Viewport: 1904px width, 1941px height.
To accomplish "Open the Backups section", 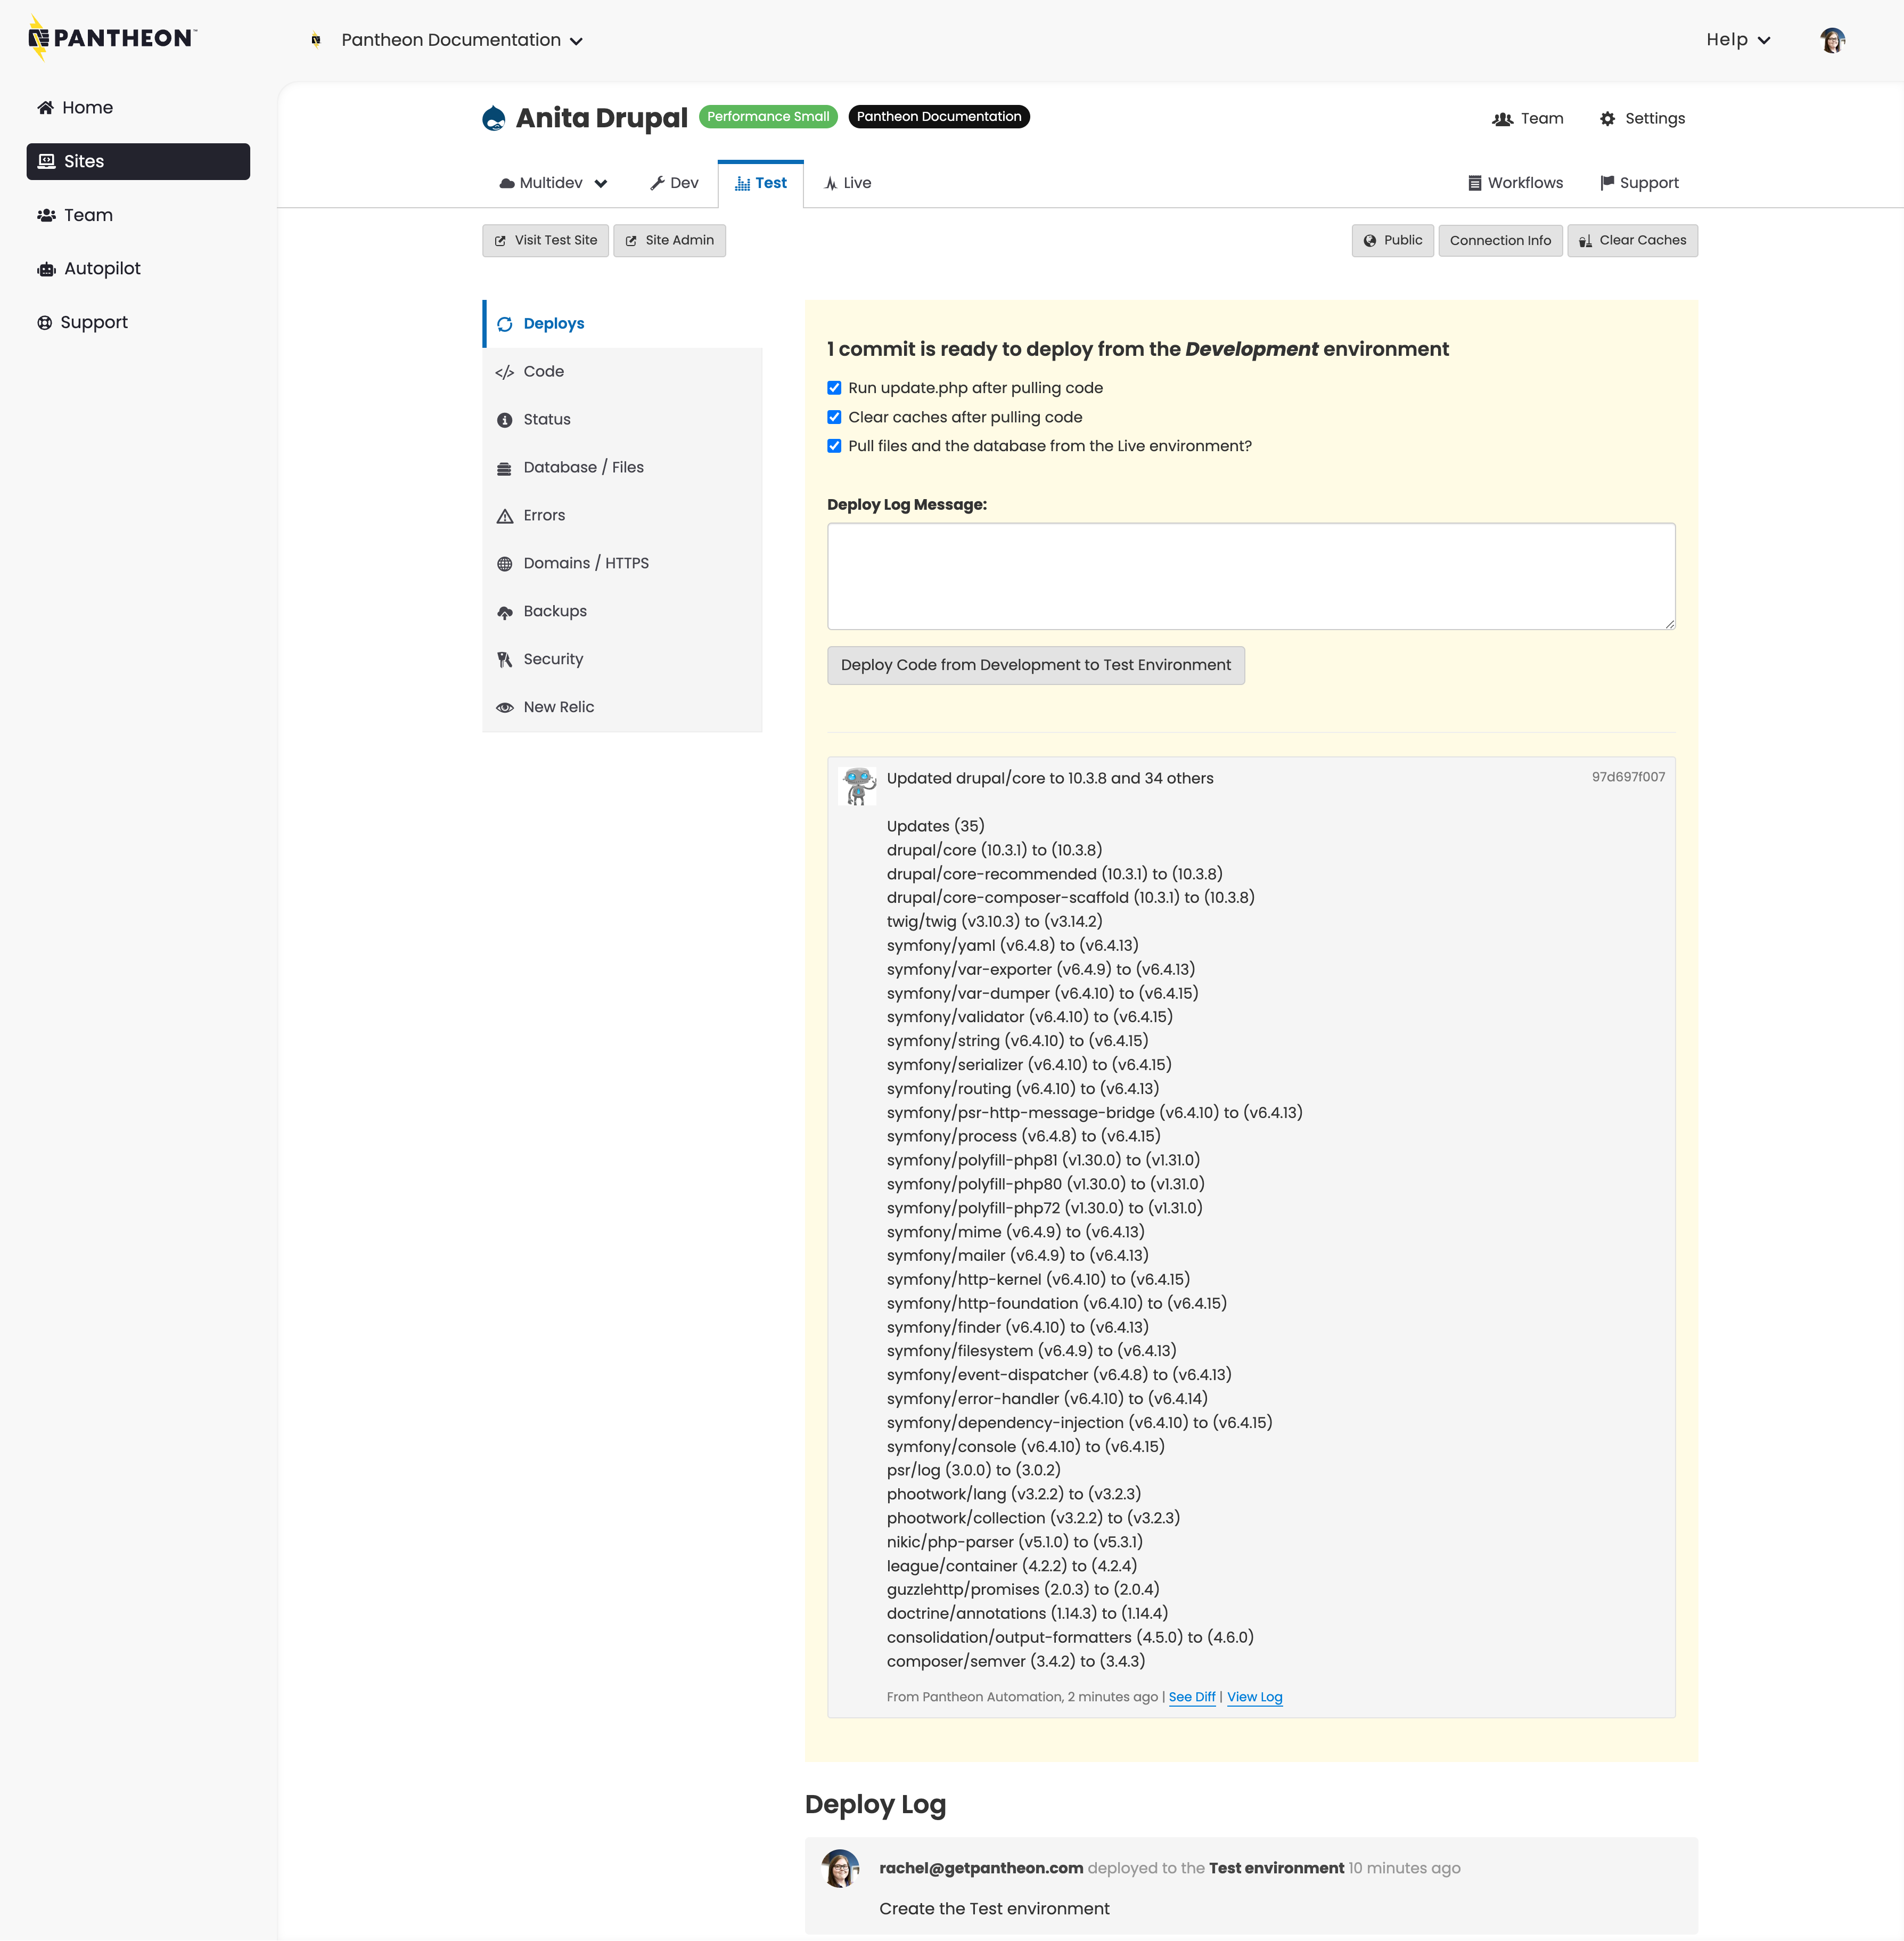I will [x=555, y=610].
